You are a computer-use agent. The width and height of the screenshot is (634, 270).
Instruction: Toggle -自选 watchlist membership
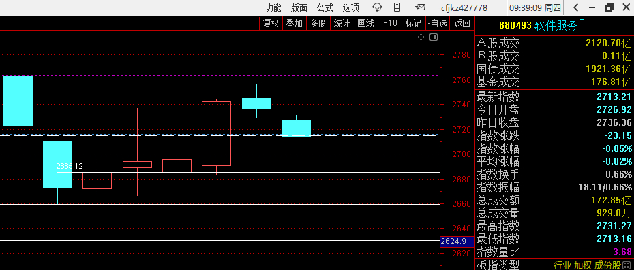tap(438, 23)
